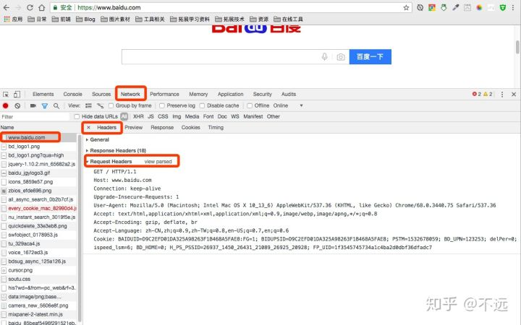Switch to large request rows view

coord(88,105)
